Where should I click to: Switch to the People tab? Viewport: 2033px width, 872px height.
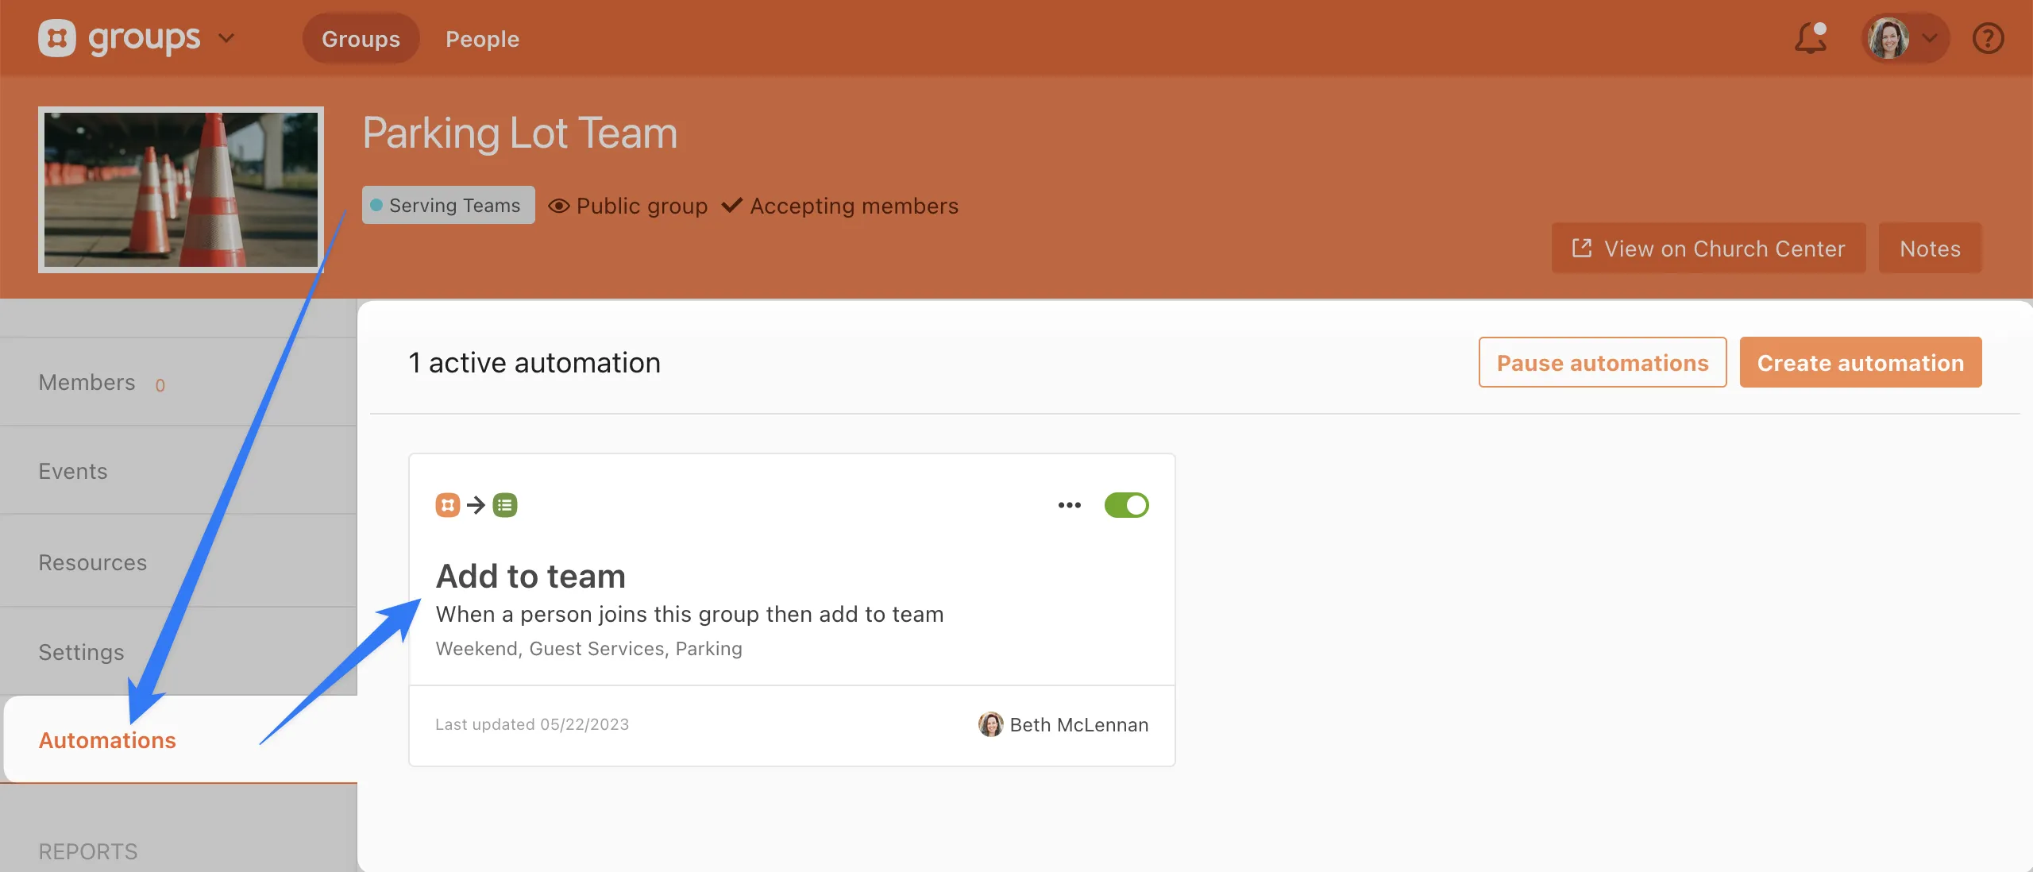[x=482, y=39]
